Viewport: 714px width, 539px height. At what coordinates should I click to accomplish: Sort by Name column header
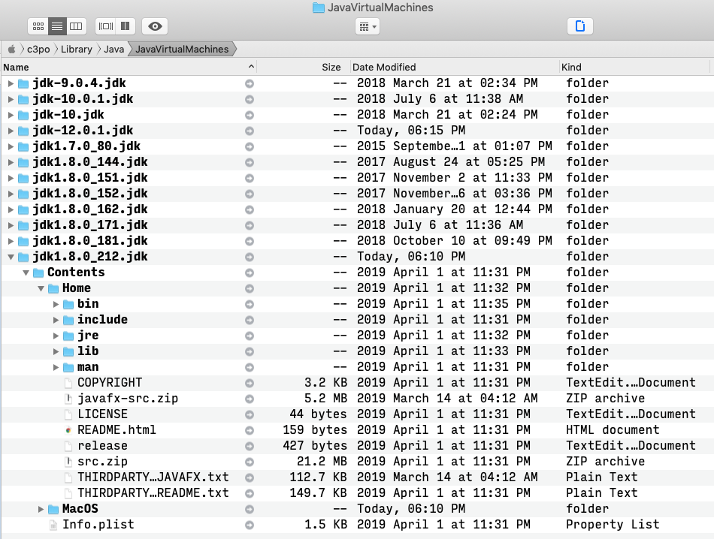coord(129,68)
